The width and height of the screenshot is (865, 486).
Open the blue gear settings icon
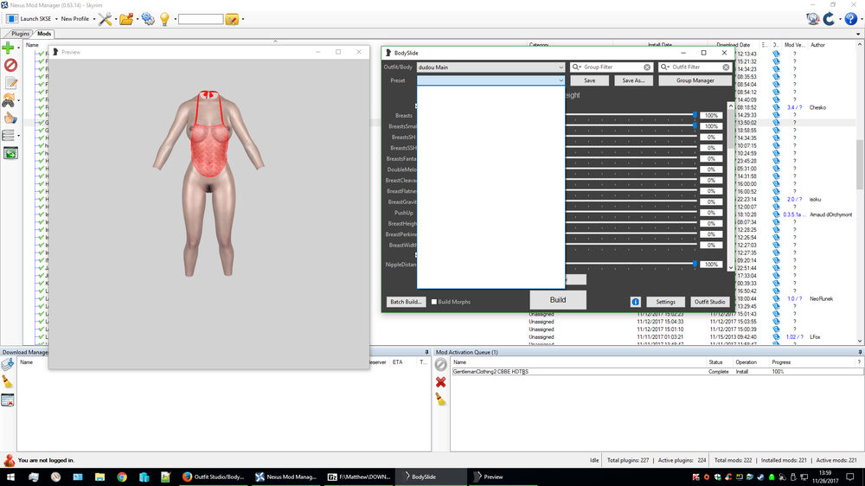pos(148,19)
